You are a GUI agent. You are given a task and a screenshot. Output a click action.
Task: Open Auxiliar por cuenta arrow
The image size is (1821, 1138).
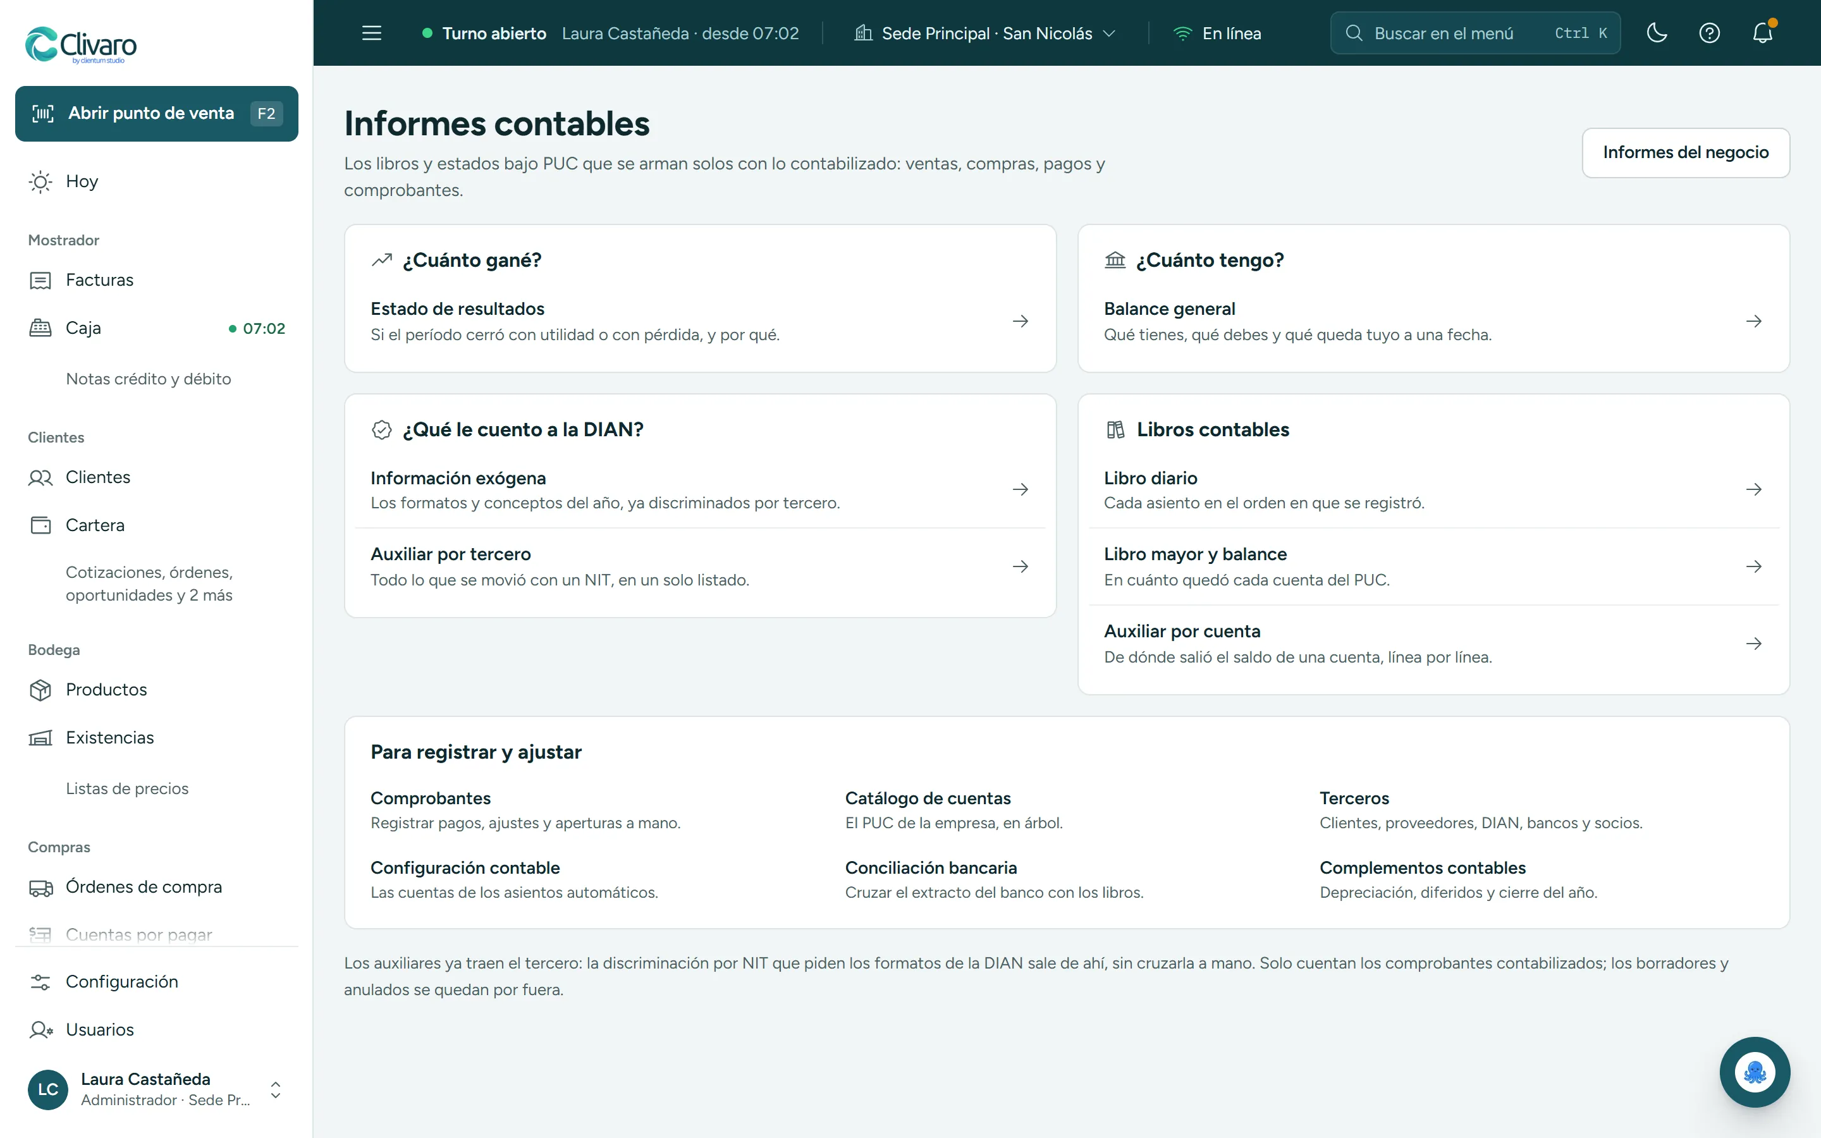(1754, 644)
